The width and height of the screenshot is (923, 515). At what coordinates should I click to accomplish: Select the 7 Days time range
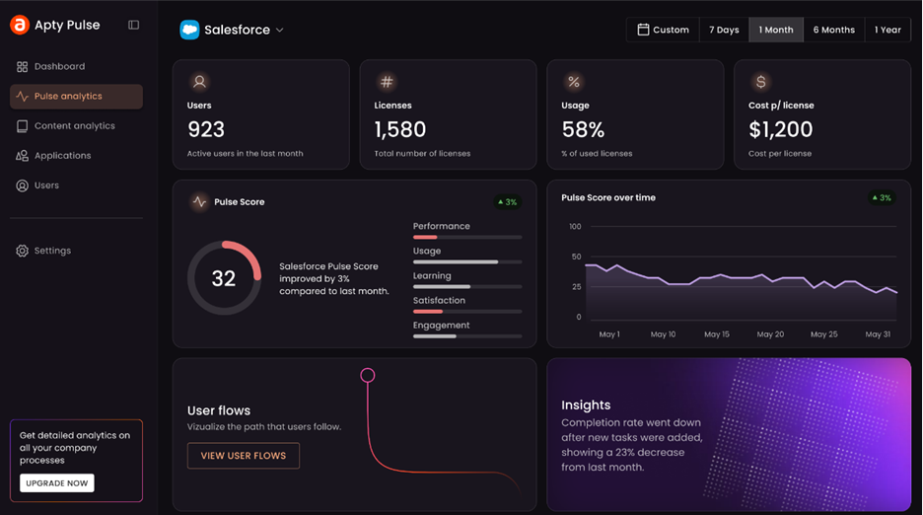tap(724, 30)
